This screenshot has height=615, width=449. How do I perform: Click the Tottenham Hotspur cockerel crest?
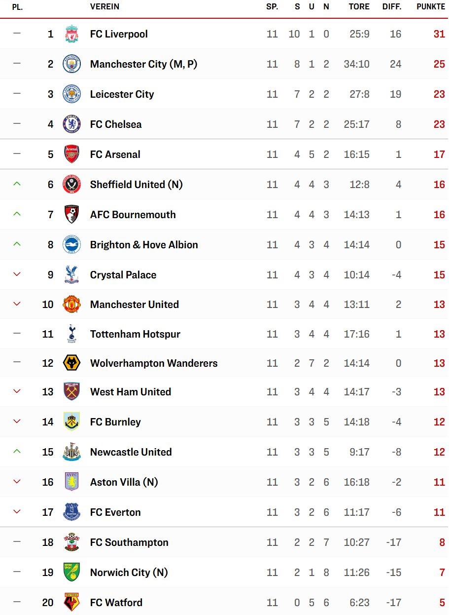(x=72, y=334)
